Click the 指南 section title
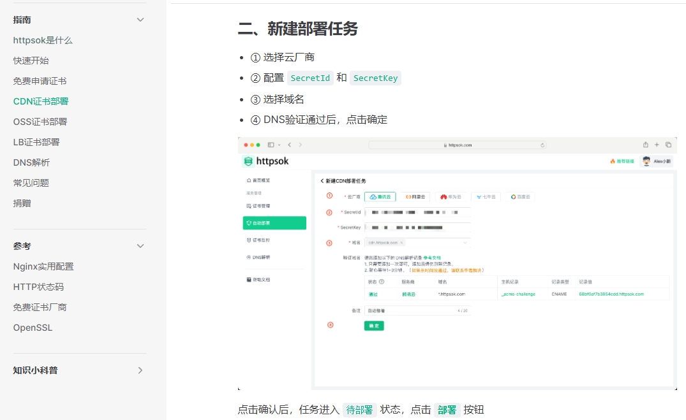This screenshot has height=420, width=686. coord(22,20)
